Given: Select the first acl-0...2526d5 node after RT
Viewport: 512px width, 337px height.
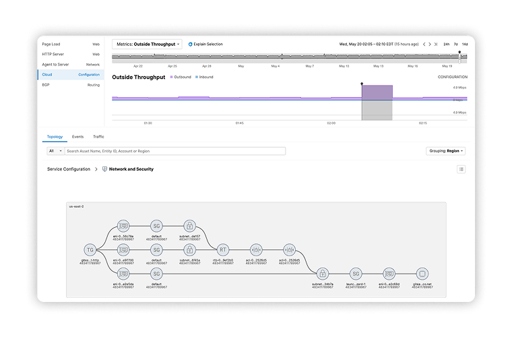Looking at the screenshot, I should point(256,250).
